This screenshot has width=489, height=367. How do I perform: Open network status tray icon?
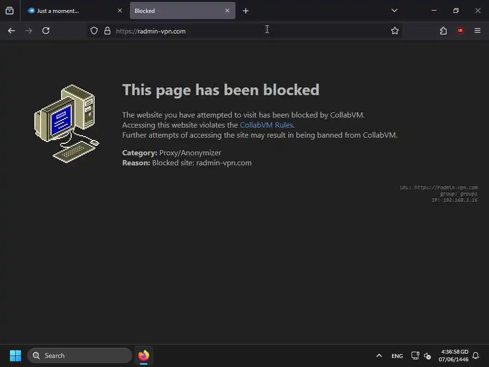pyautogui.click(x=415, y=356)
